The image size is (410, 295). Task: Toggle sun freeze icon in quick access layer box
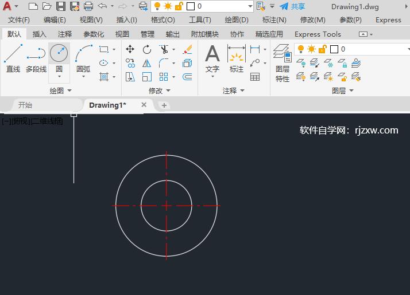click(x=168, y=6)
